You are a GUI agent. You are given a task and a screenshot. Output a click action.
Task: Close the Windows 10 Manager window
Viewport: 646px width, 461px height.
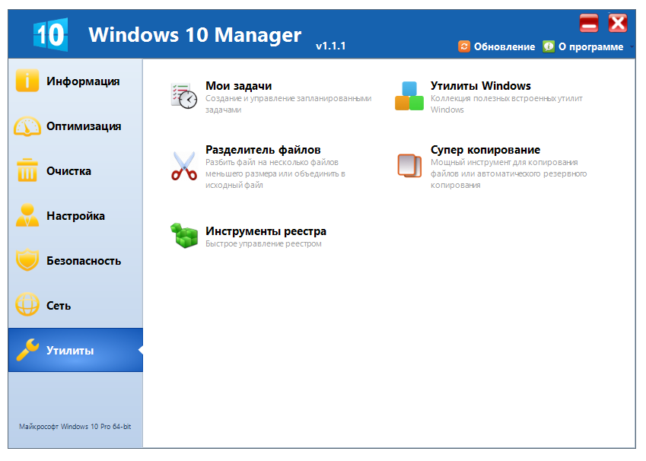(x=618, y=23)
